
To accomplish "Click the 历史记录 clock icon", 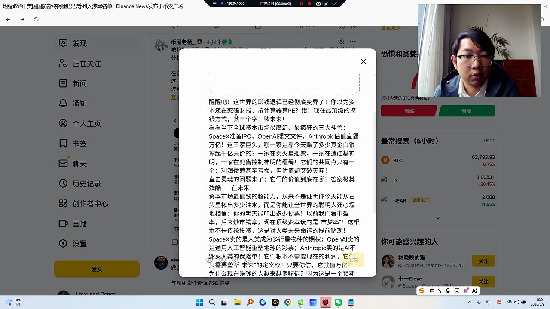I will tap(63, 183).
